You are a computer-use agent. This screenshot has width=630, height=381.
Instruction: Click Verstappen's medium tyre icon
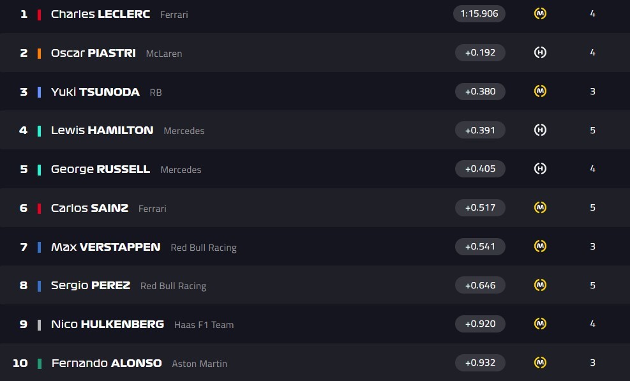pyautogui.click(x=540, y=246)
